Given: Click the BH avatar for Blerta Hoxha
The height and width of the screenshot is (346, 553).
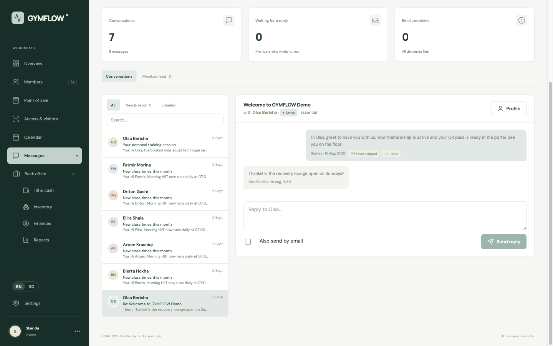Looking at the screenshot, I should pyautogui.click(x=113, y=275).
